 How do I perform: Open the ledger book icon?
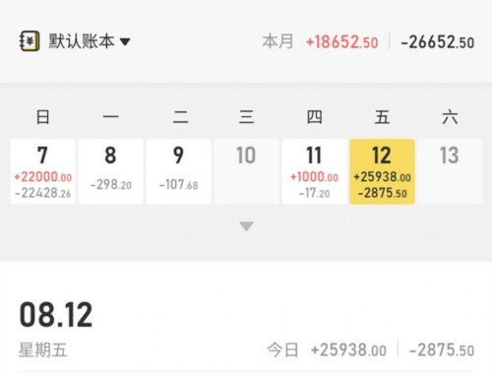tap(30, 41)
